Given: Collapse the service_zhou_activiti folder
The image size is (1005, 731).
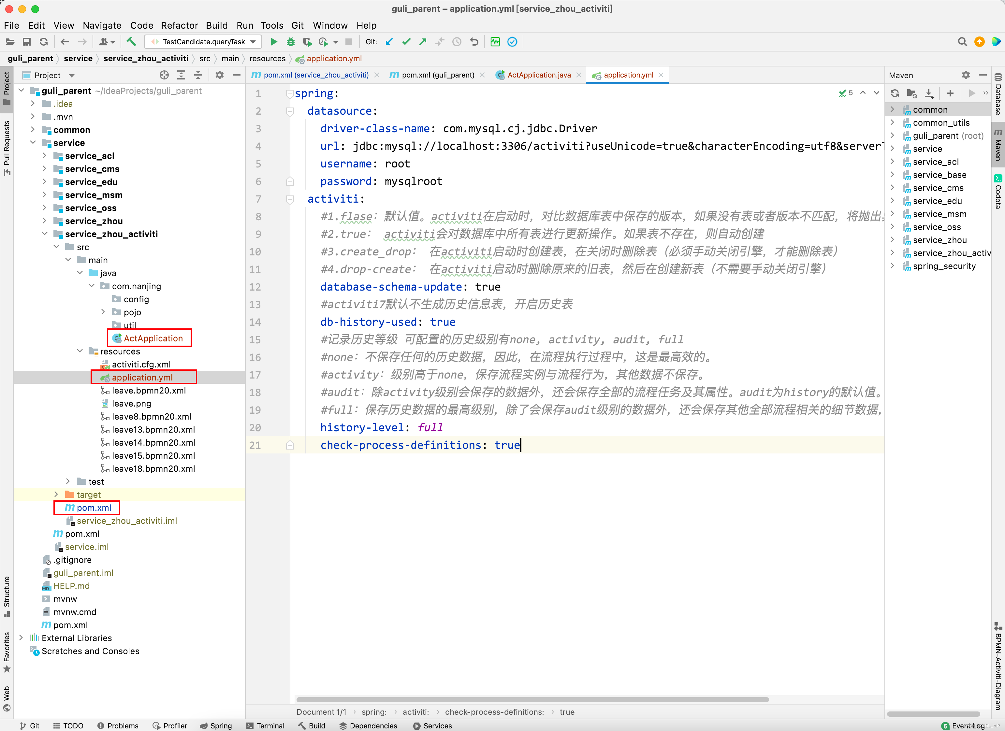Looking at the screenshot, I should pos(45,234).
